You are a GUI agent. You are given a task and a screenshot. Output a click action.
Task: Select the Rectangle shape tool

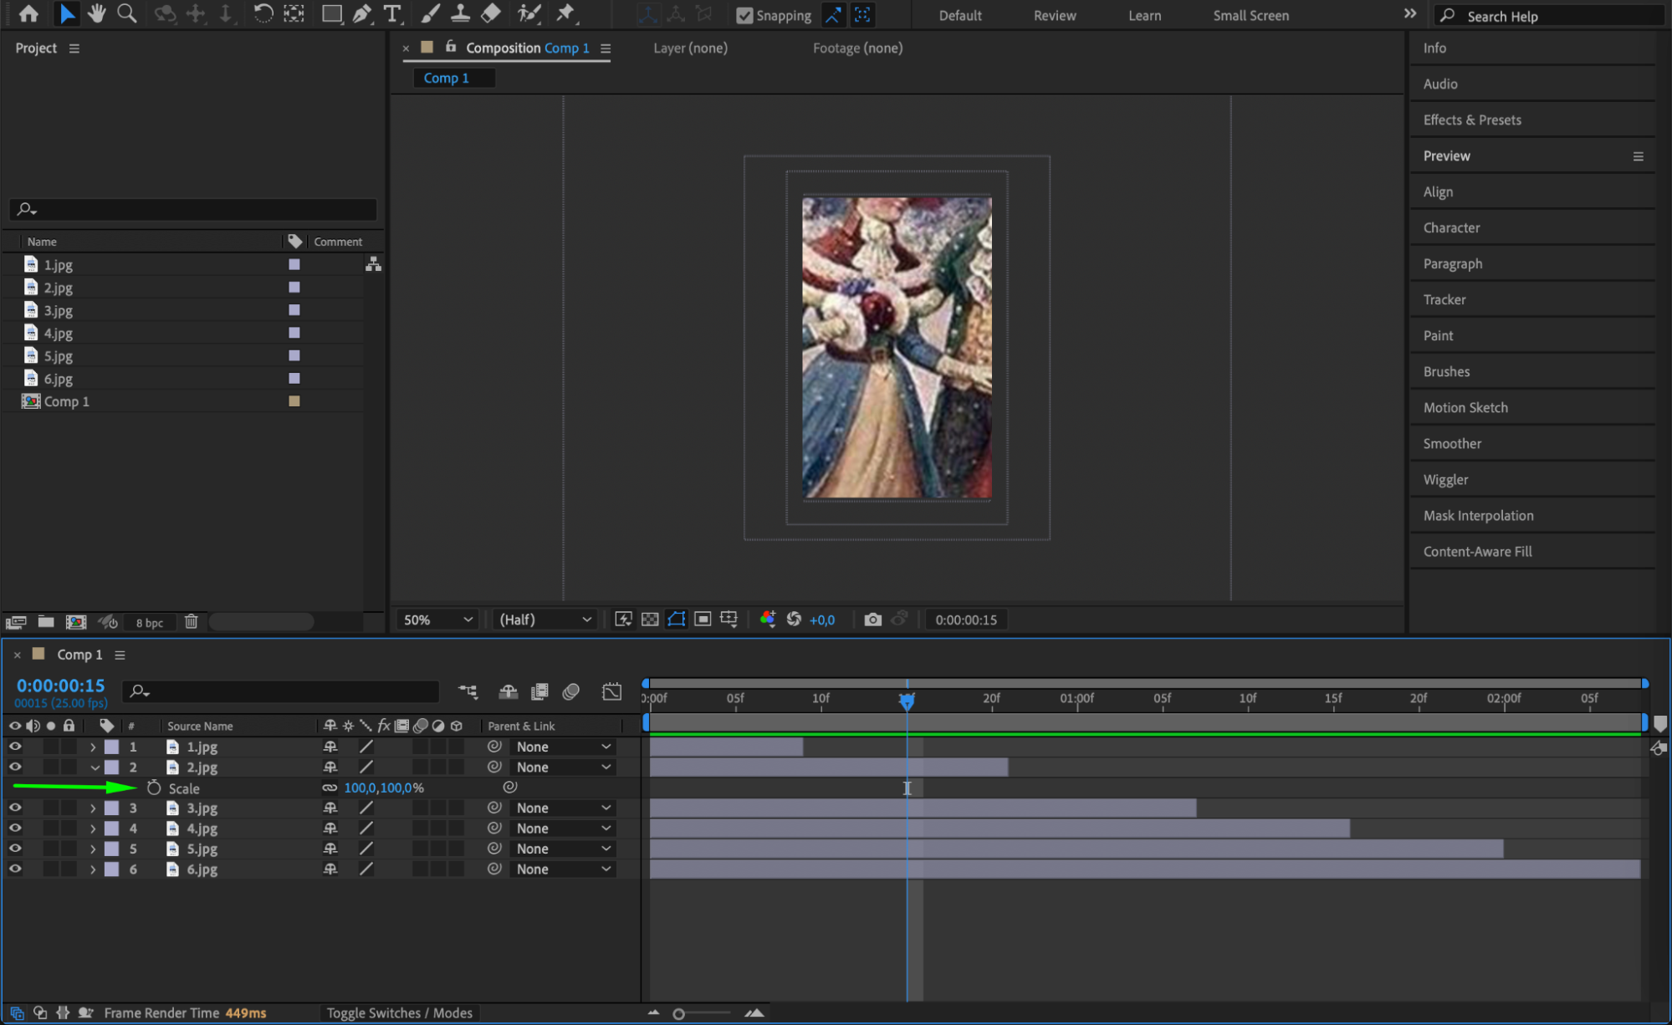(x=331, y=13)
